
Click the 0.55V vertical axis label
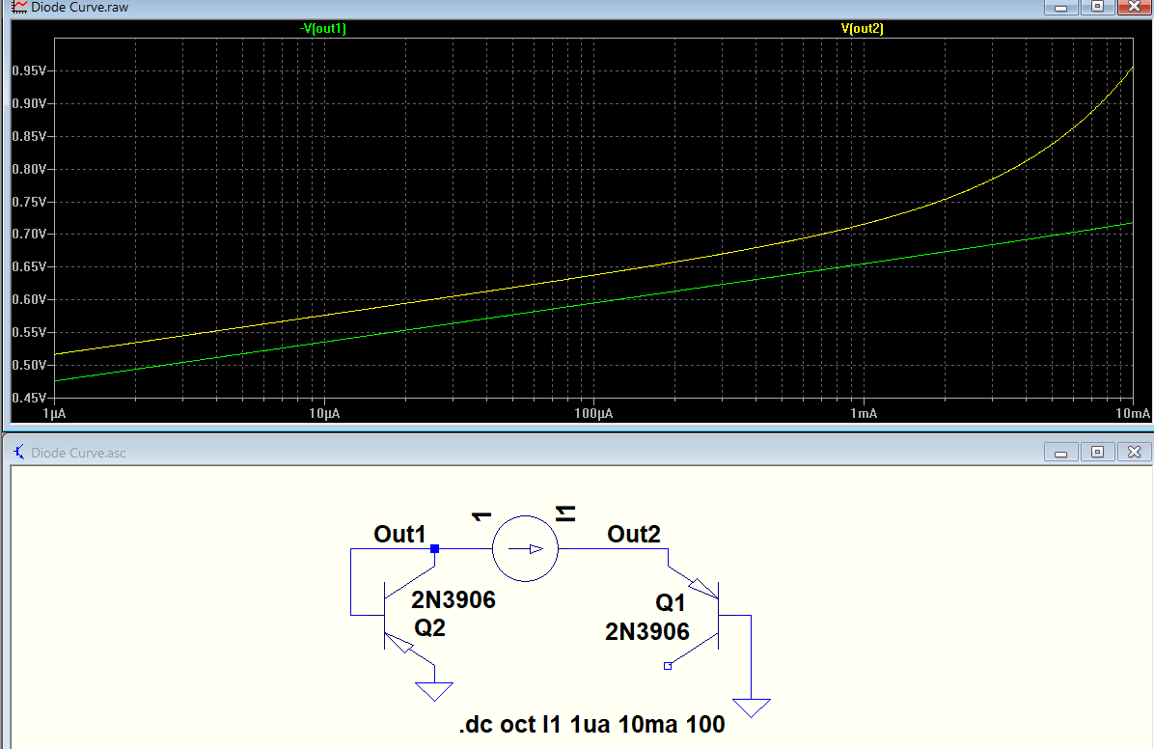30,332
